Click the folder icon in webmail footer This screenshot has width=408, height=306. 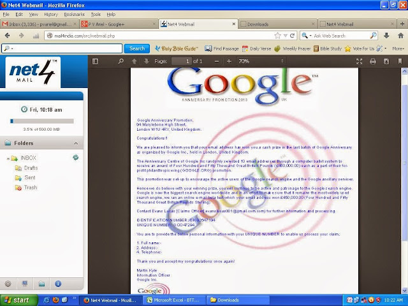tap(41, 284)
